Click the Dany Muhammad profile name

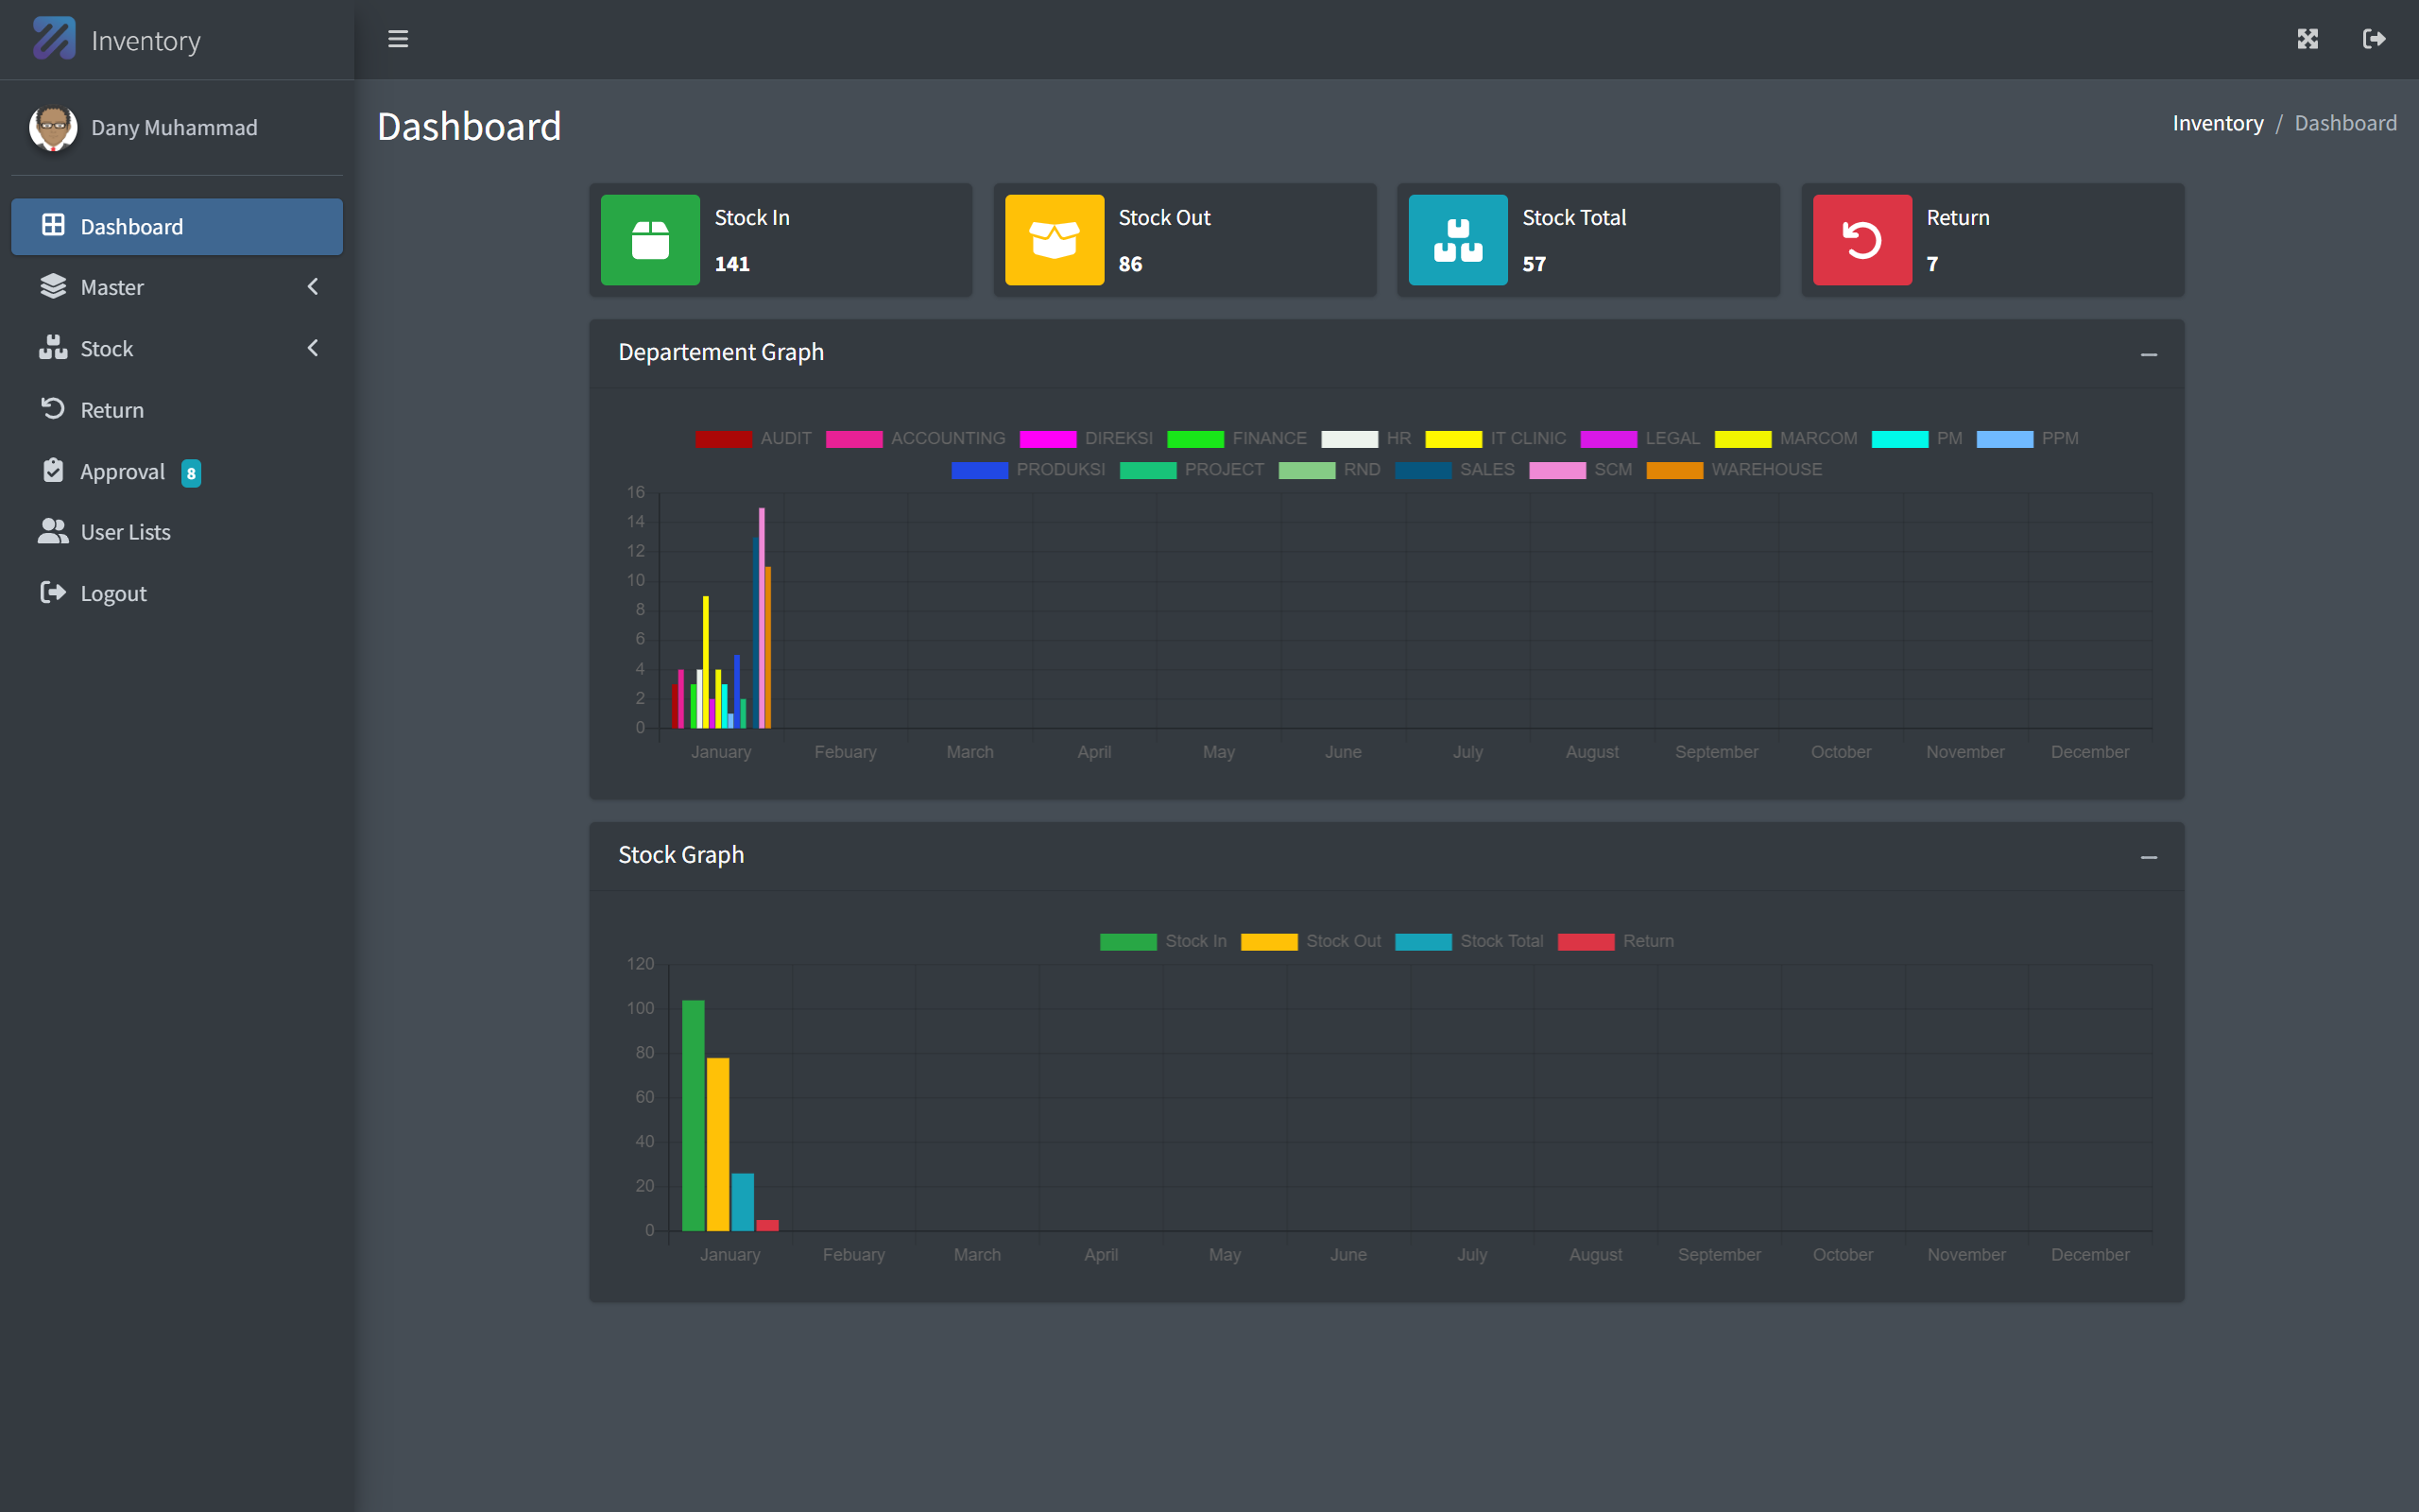click(x=174, y=128)
